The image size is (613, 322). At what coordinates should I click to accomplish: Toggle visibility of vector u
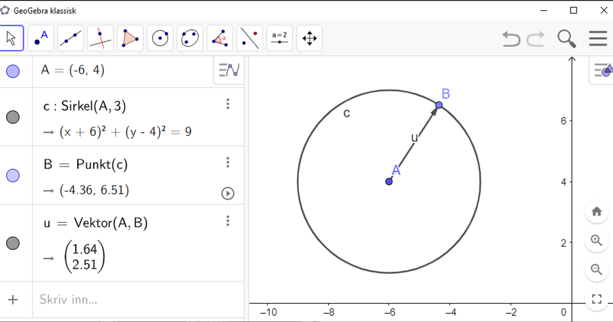coord(14,244)
